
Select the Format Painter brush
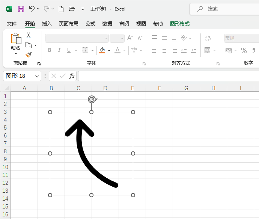coord(29,54)
